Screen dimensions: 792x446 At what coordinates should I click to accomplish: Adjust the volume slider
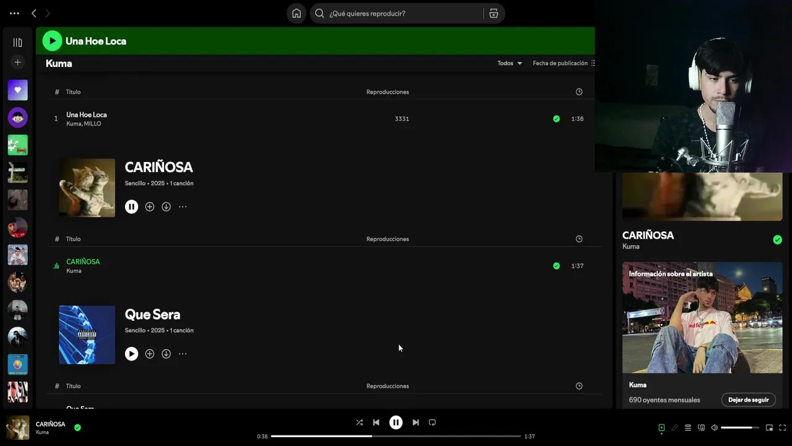(x=740, y=427)
